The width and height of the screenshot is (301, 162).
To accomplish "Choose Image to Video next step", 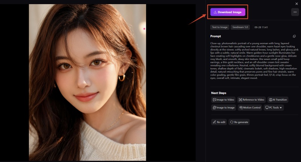I will click(223, 100).
